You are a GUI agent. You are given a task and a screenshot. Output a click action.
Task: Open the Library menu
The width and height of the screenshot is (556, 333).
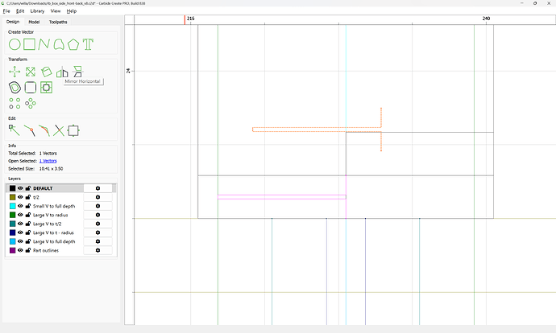click(37, 11)
